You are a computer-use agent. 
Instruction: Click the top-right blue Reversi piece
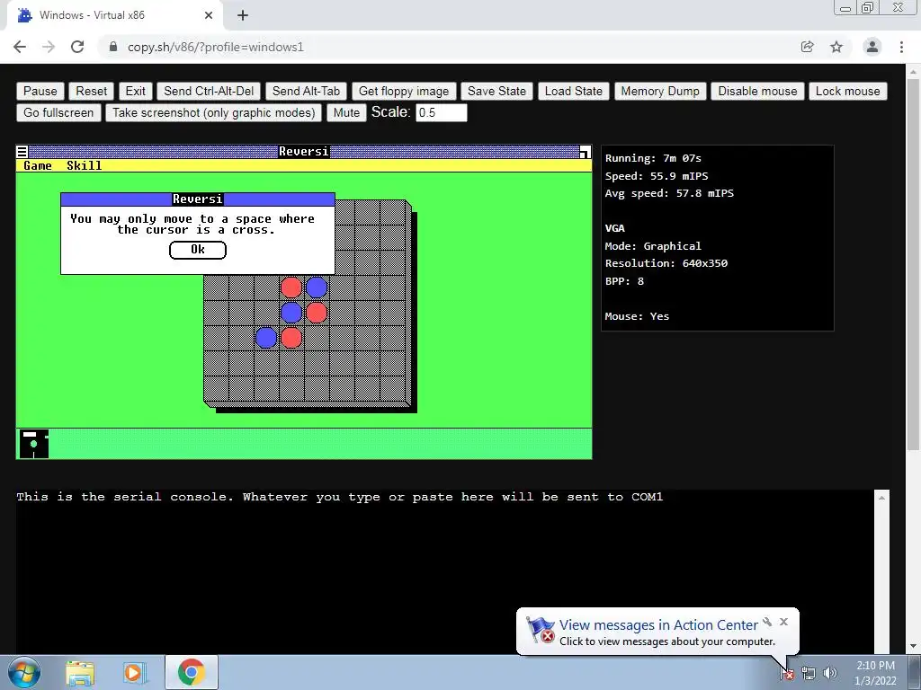coord(317,287)
